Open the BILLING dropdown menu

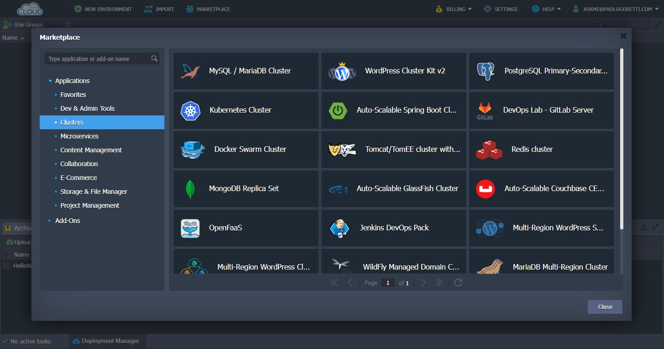tap(453, 8)
